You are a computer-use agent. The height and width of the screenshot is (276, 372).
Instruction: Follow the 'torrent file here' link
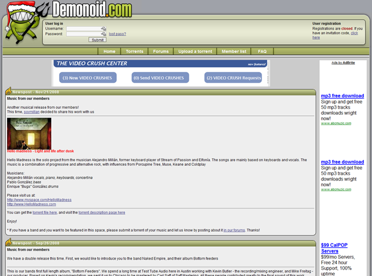pyautogui.click(x=45, y=213)
